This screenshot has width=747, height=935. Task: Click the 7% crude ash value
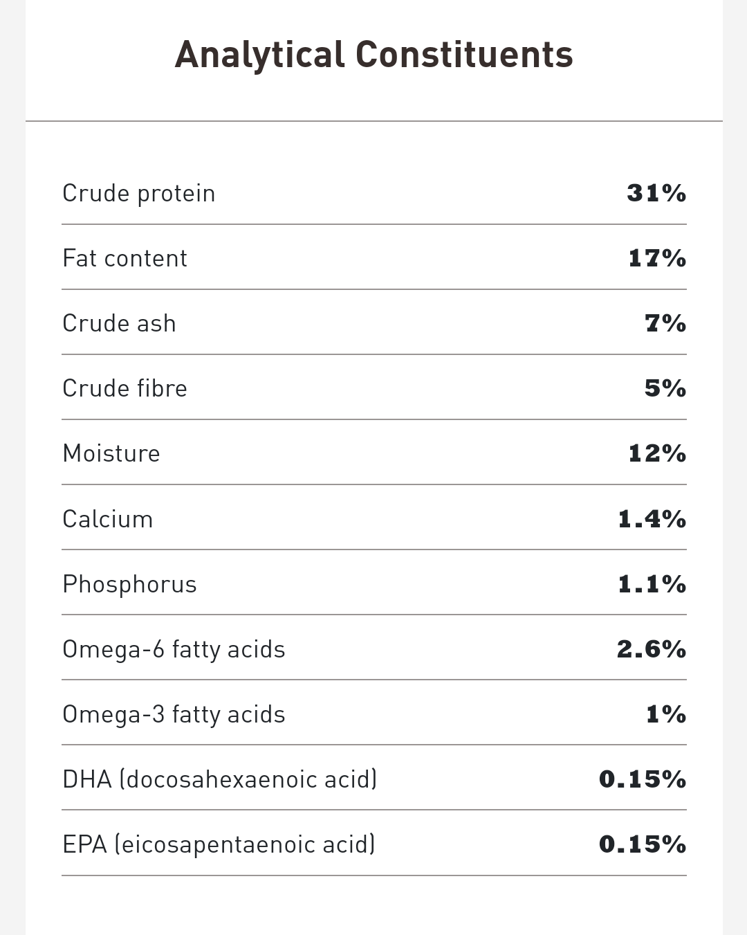coord(665,323)
